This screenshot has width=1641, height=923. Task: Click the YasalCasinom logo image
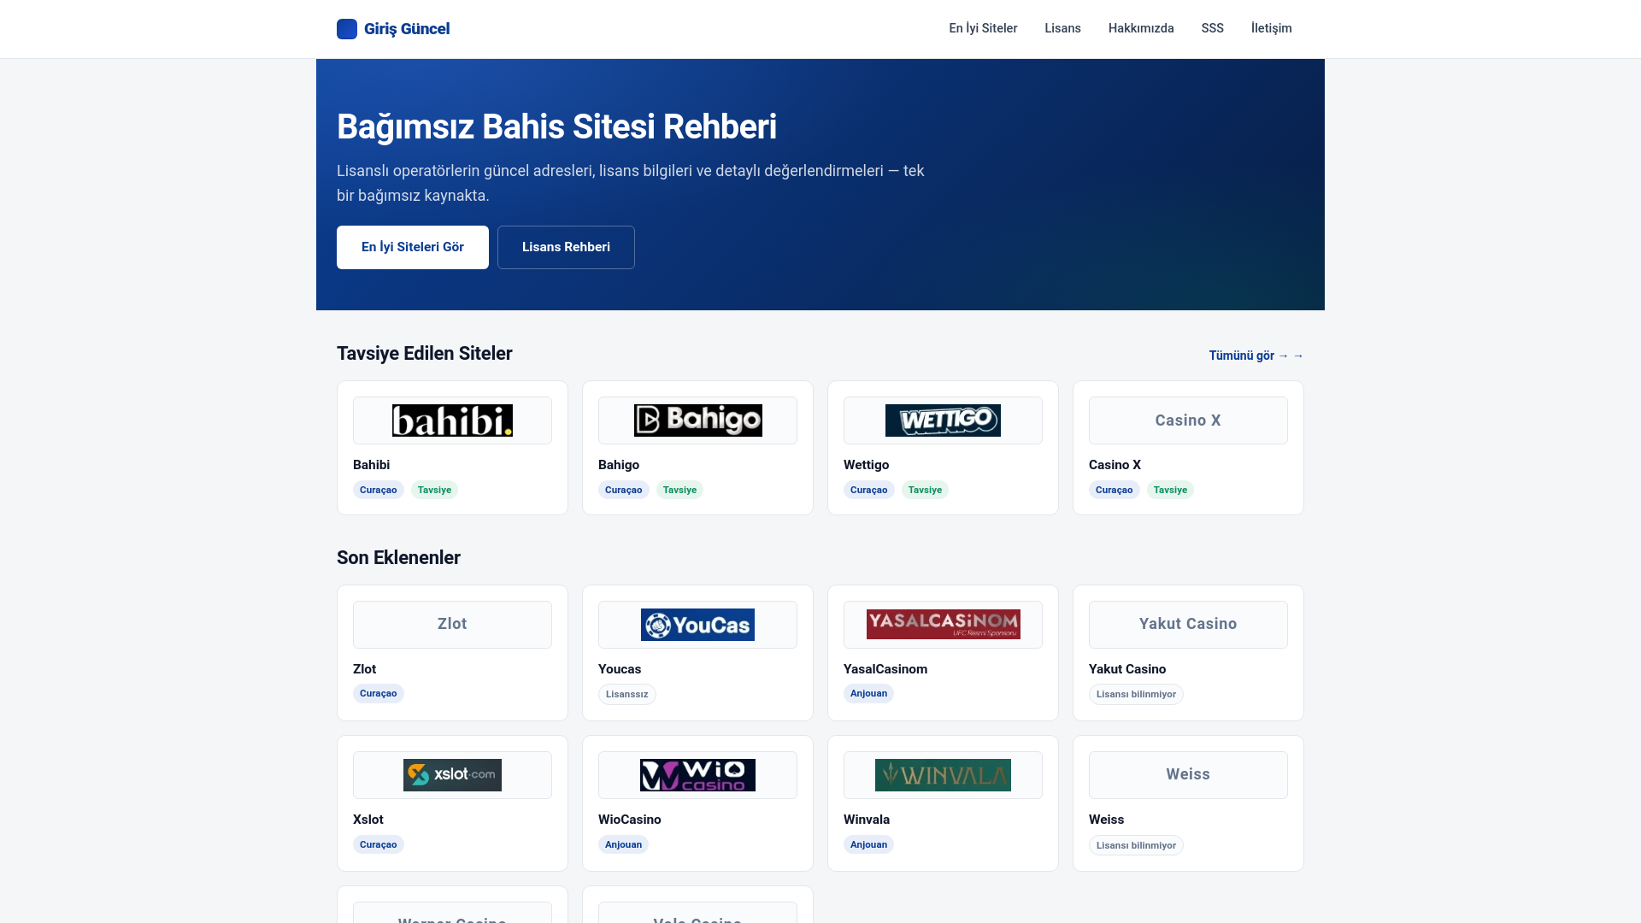[x=943, y=625]
